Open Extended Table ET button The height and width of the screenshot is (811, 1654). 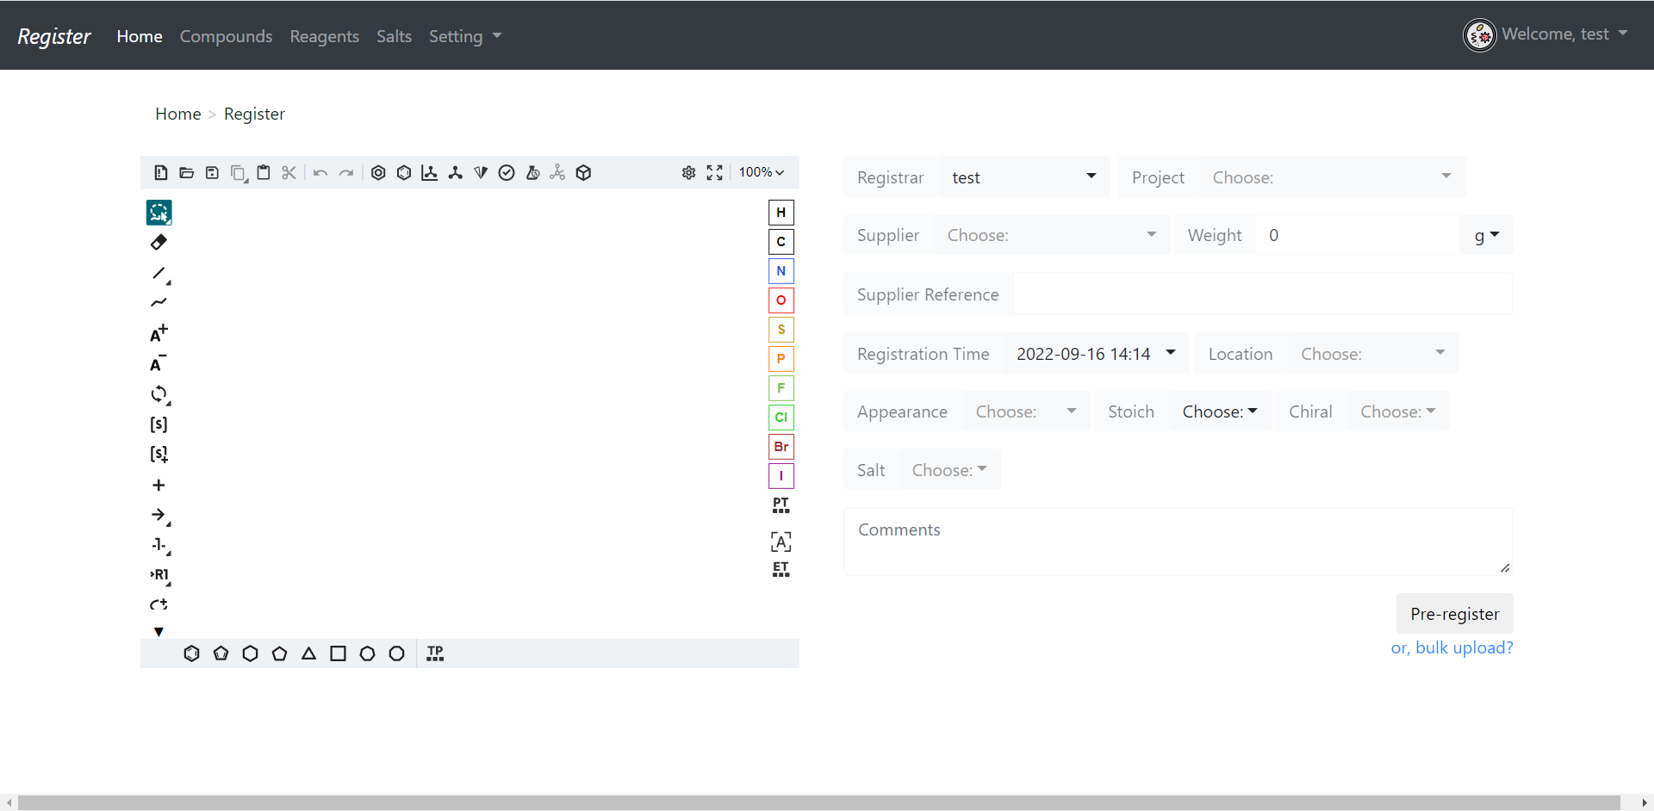click(780, 569)
